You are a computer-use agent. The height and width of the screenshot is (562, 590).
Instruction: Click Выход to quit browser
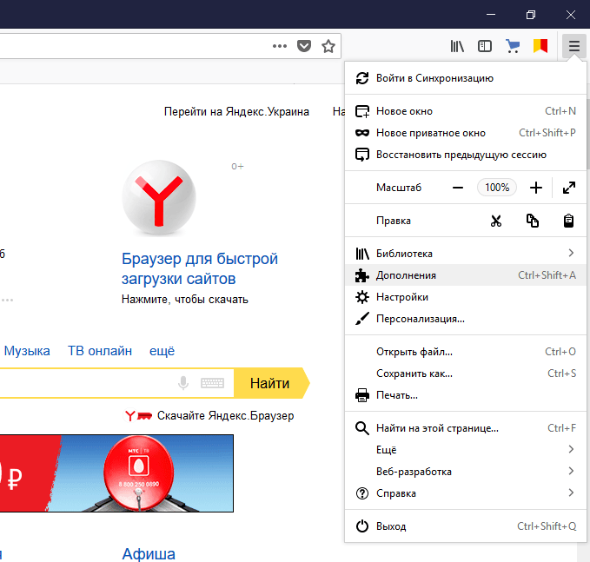point(466,526)
